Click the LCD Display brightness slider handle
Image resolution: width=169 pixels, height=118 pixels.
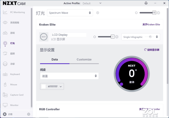click(x=113, y=37)
